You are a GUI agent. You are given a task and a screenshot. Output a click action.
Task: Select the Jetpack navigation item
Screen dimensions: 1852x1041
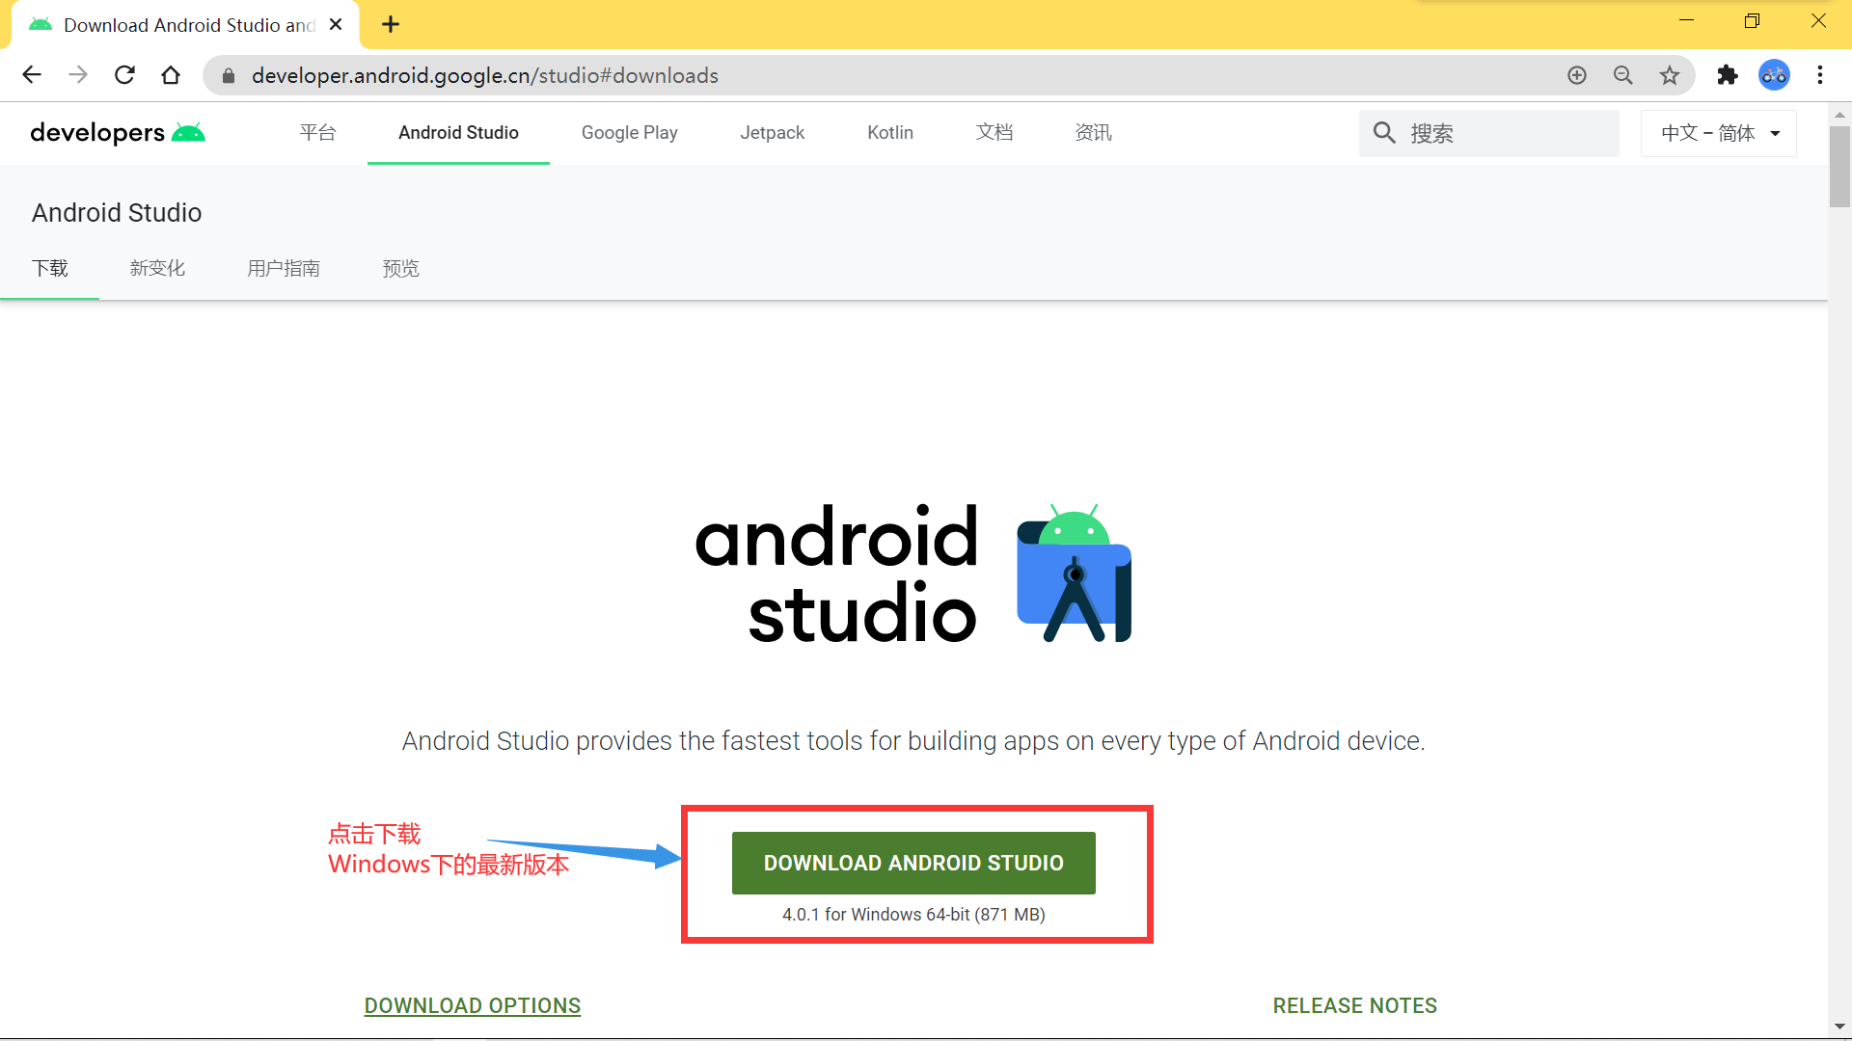tap(772, 133)
